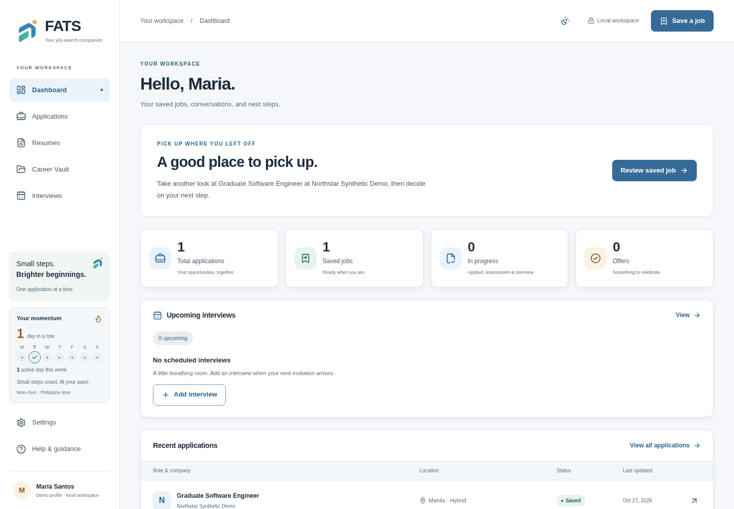Click the Saved status badge

click(570, 501)
